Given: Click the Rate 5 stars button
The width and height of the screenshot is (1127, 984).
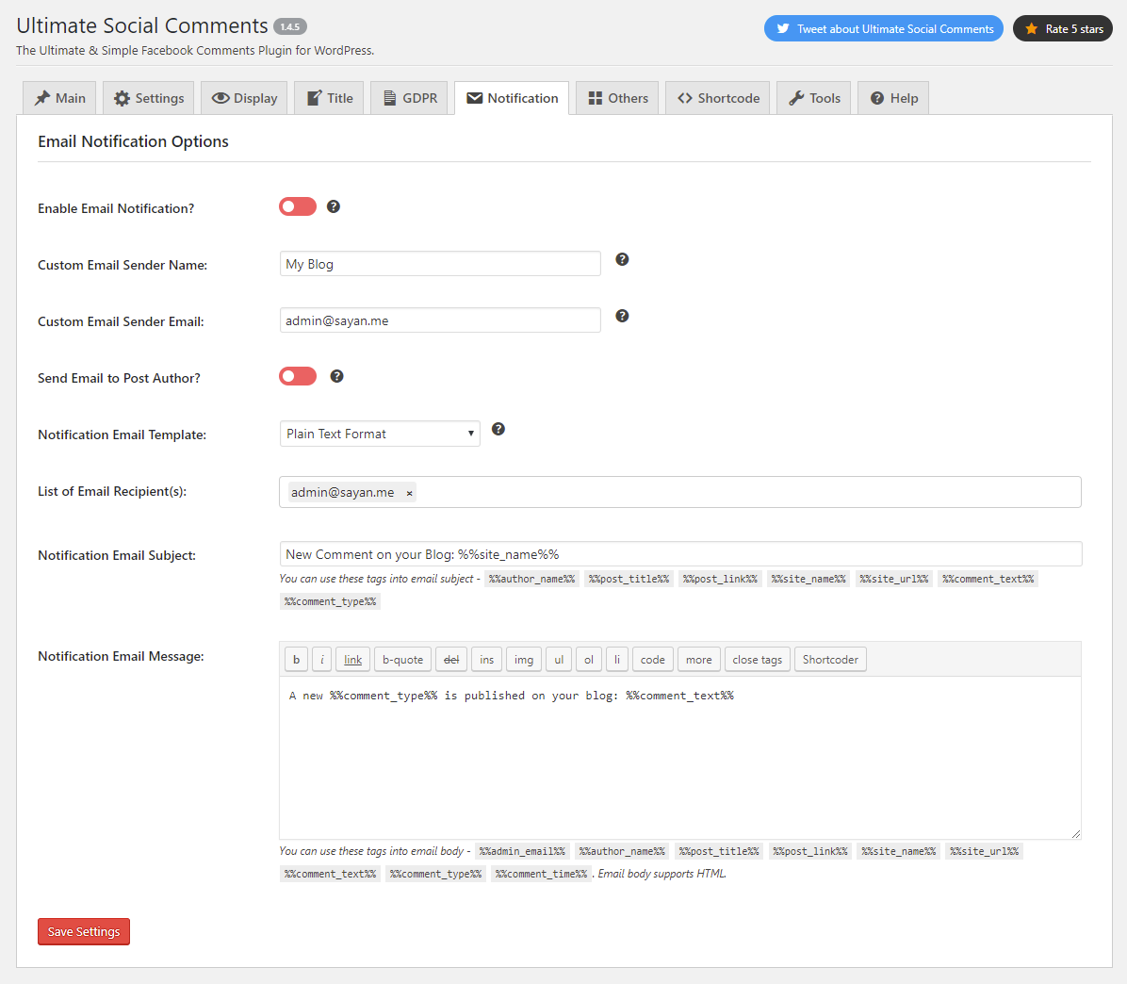Looking at the screenshot, I should pos(1063,29).
